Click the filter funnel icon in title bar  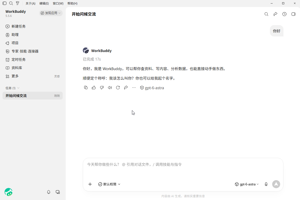point(18,3)
